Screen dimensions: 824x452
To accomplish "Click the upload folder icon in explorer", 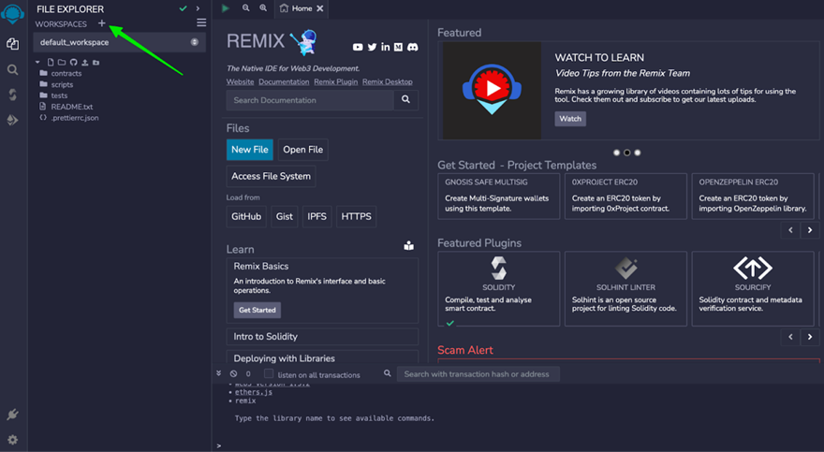I will (96, 62).
